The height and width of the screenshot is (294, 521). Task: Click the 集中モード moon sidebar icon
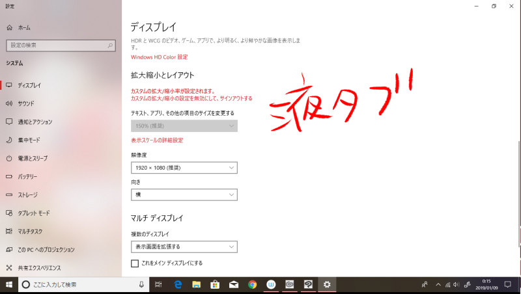pyautogui.click(x=9, y=140)
